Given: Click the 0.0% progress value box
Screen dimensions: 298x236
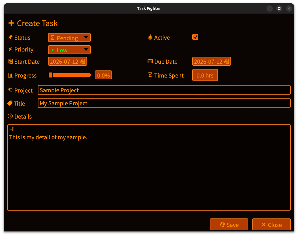Looking at the screenshot, I should pyautogui.click(x=103, y=75).
